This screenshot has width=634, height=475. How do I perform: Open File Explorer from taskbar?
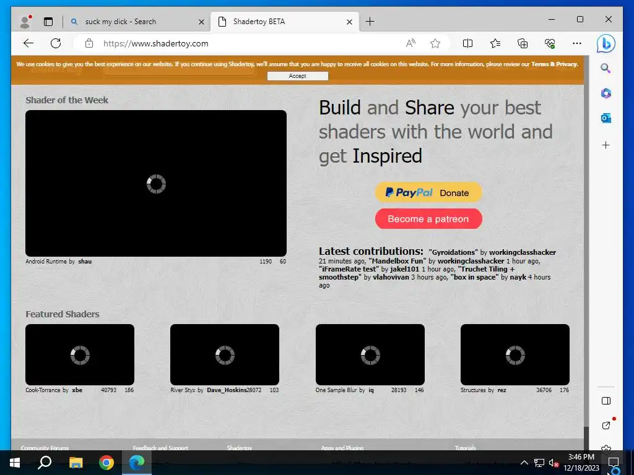click(76, 463)
